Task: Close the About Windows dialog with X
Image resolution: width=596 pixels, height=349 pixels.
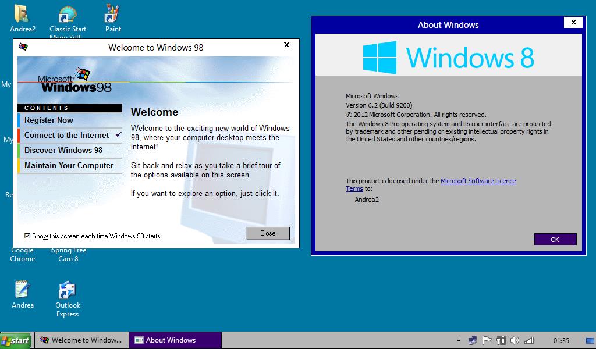Action: point(573,23)
